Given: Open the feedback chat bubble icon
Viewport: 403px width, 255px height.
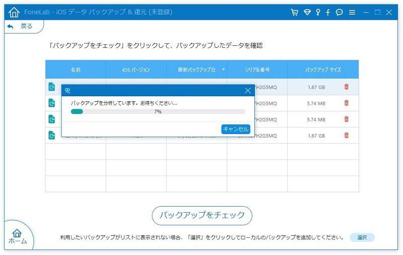Looking at the screenshot, I should tap(339, 12).
